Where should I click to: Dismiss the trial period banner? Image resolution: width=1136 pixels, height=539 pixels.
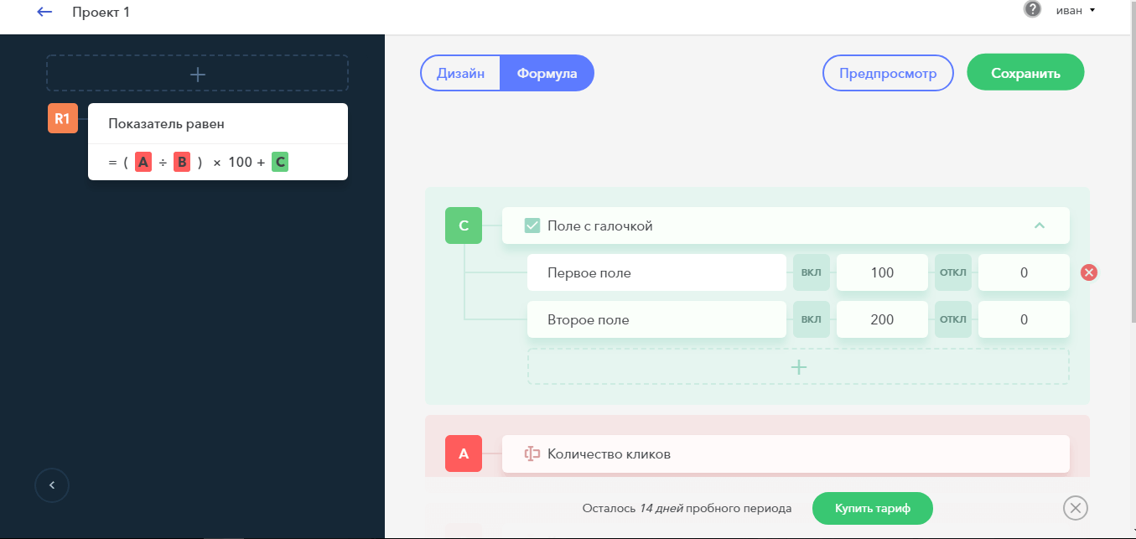(1075, 508)
